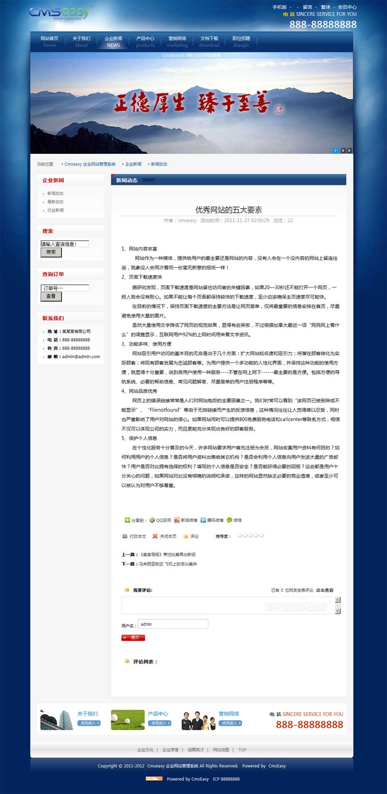Expand 新闻动态 in the sidebar list
The width and height of the screenshot is (387, 794).
point(55,194)
